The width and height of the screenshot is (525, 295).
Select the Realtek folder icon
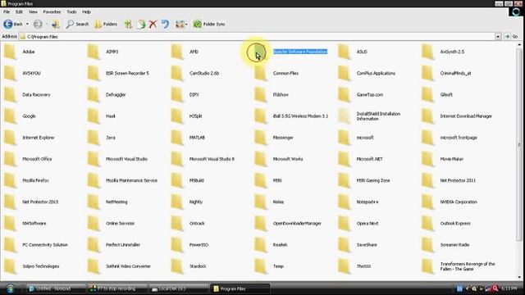[261, 245]
